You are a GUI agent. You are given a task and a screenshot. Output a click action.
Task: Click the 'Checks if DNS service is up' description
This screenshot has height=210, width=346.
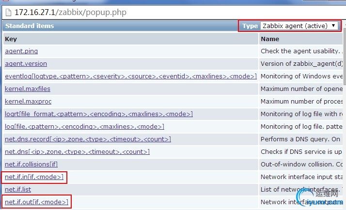tap(301, 151)
